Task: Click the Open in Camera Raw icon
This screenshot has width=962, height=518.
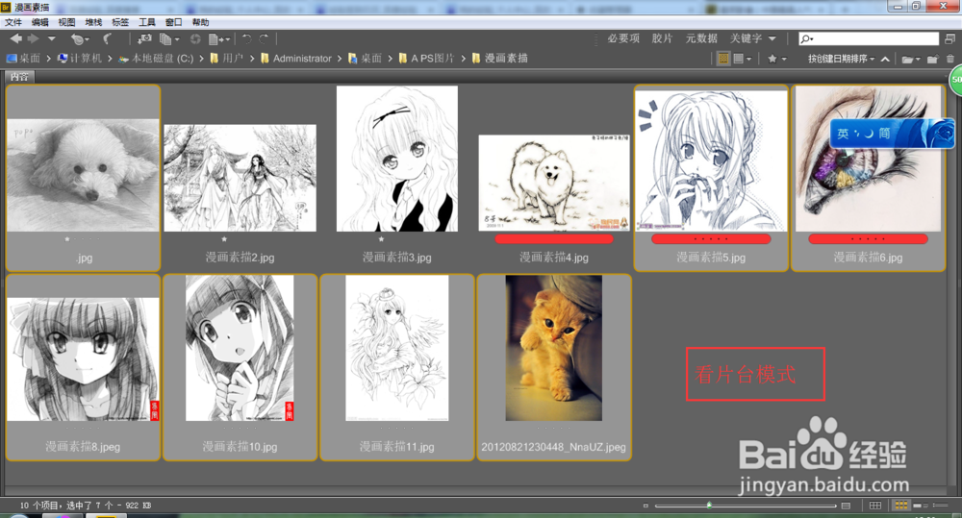Action: click(195, 38)
